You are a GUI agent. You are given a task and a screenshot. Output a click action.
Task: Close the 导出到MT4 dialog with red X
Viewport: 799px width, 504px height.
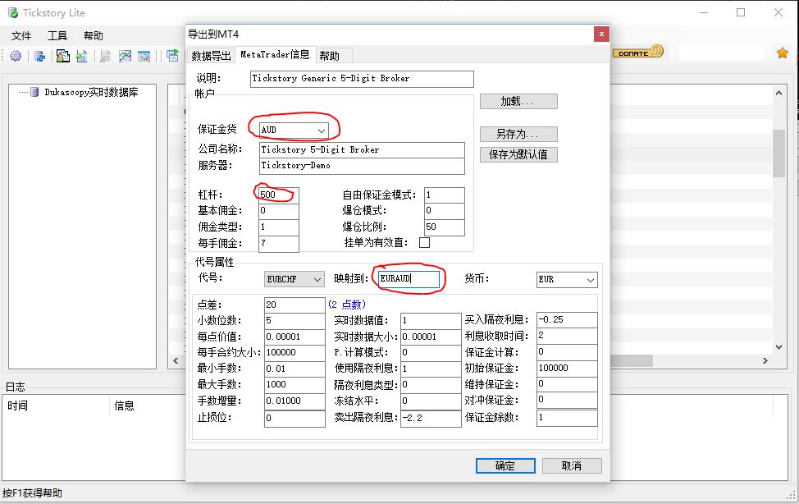coord(601,34)
